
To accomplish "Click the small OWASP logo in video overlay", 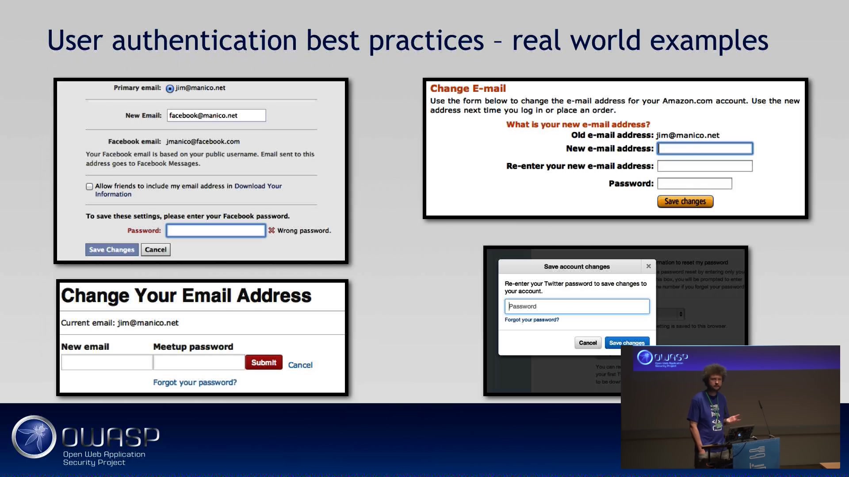I will click(x=662, y=358).
